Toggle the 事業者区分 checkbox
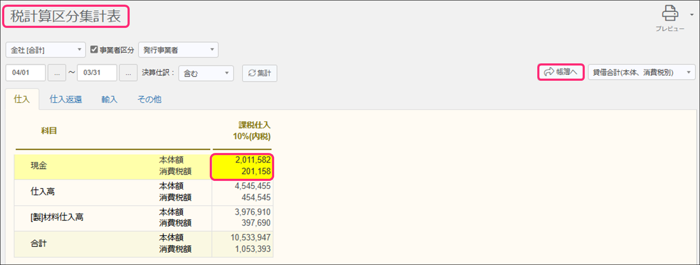The image size is (700, 265). tap(94, 50)
